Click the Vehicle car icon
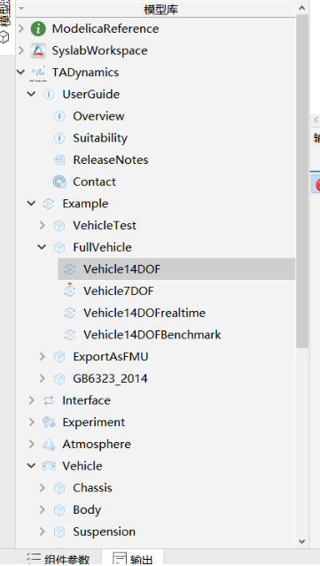Image resolution: width=320 pixels, height=566 pixels. (x=49, y=466)
